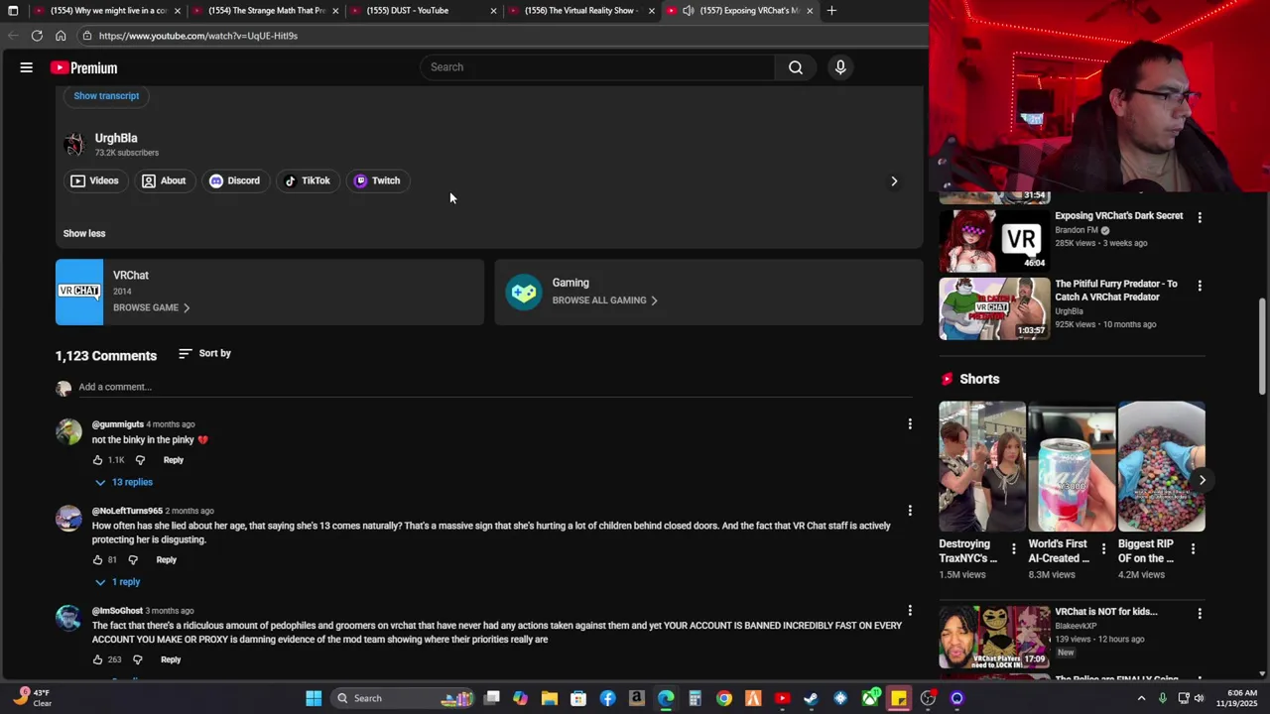The image size is (1270, 714).
Task: Dislike the @gummiguts comment
Action: [x=140, y=460]
